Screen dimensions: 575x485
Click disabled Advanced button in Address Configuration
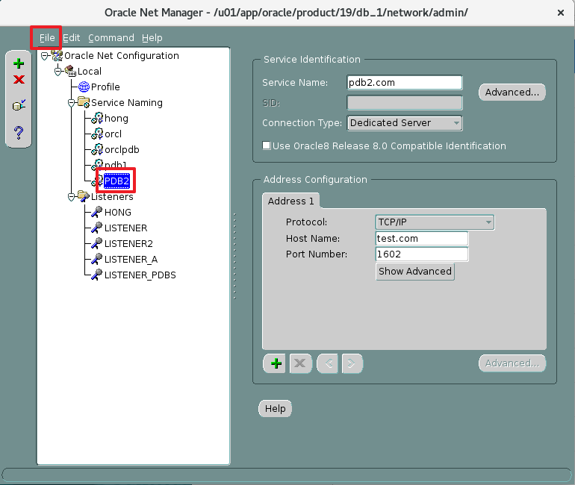click(x=512, y=363)
